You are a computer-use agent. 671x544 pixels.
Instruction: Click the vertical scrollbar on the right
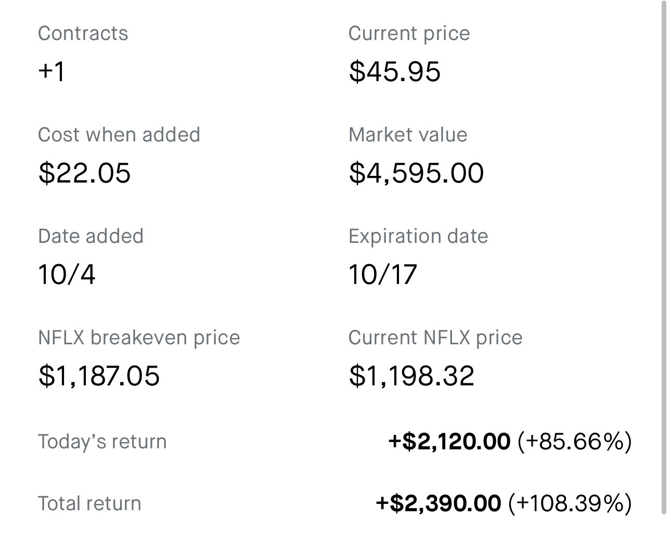(664, 260)
